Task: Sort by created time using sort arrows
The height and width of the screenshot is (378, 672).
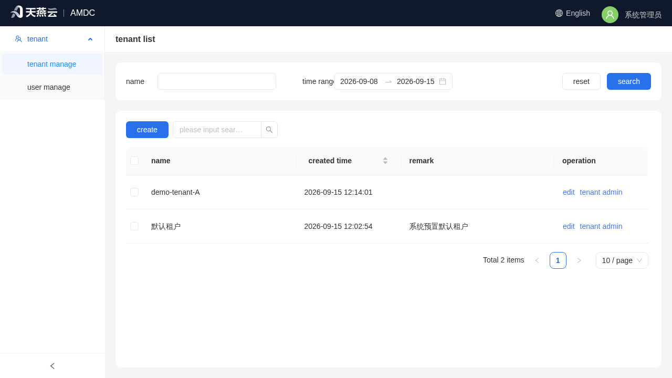Action: pyautogui.click(x=385, y=161)
